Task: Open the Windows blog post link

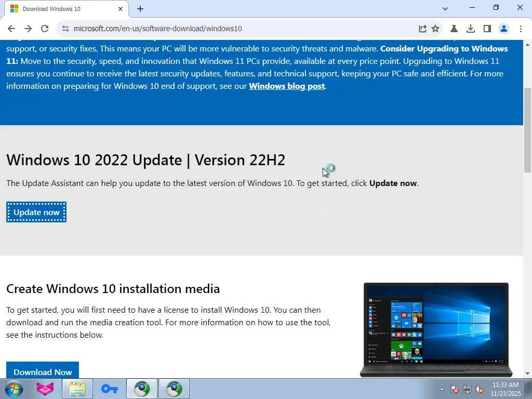Action: (x=287, y=86)
